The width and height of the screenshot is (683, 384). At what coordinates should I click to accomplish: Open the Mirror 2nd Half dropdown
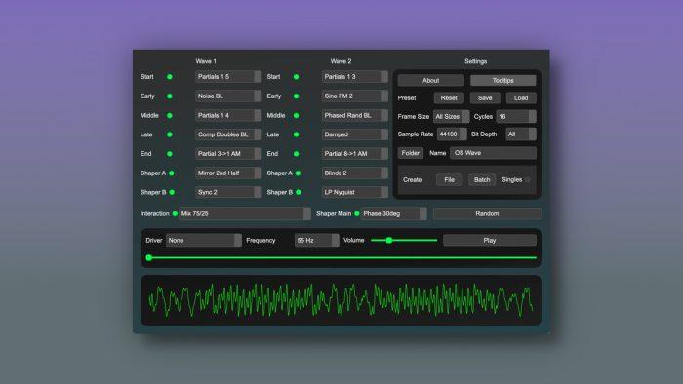pyautogui.click(x=228, y=173)
